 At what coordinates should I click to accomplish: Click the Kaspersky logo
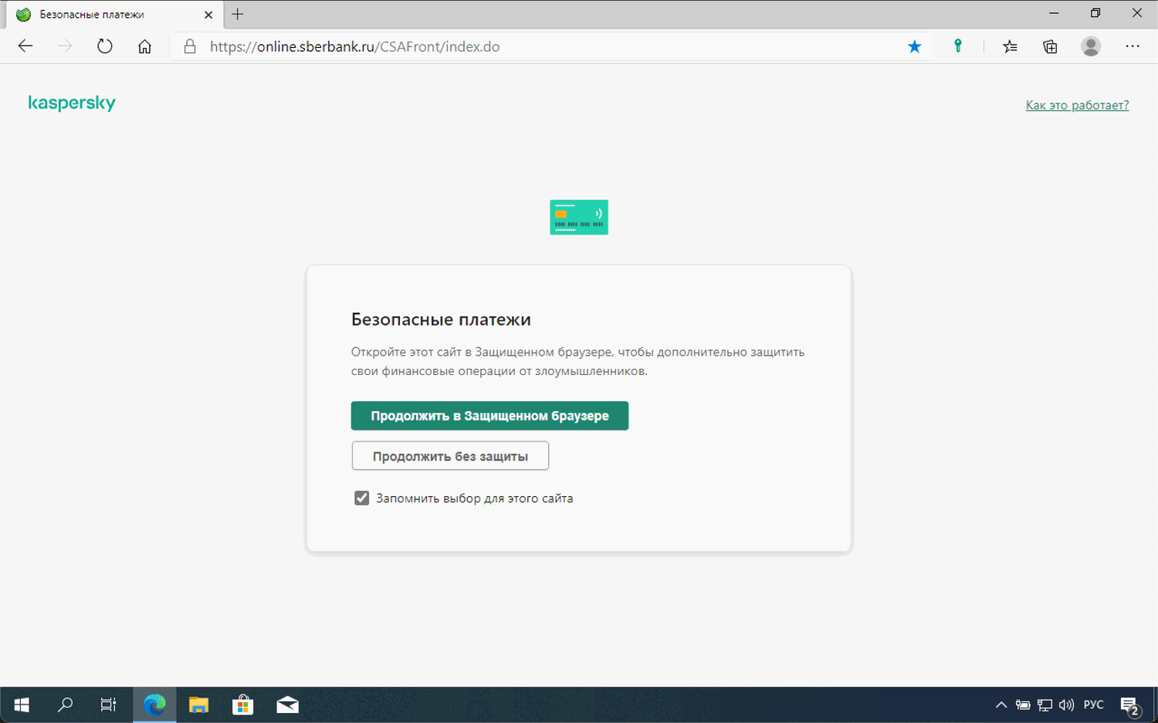pyautogui.click(x=72, y=103)
